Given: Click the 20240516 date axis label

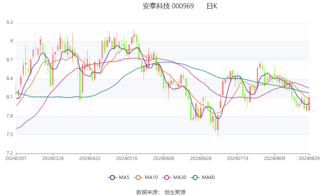Looking at the screenshot, I should 127,158.
